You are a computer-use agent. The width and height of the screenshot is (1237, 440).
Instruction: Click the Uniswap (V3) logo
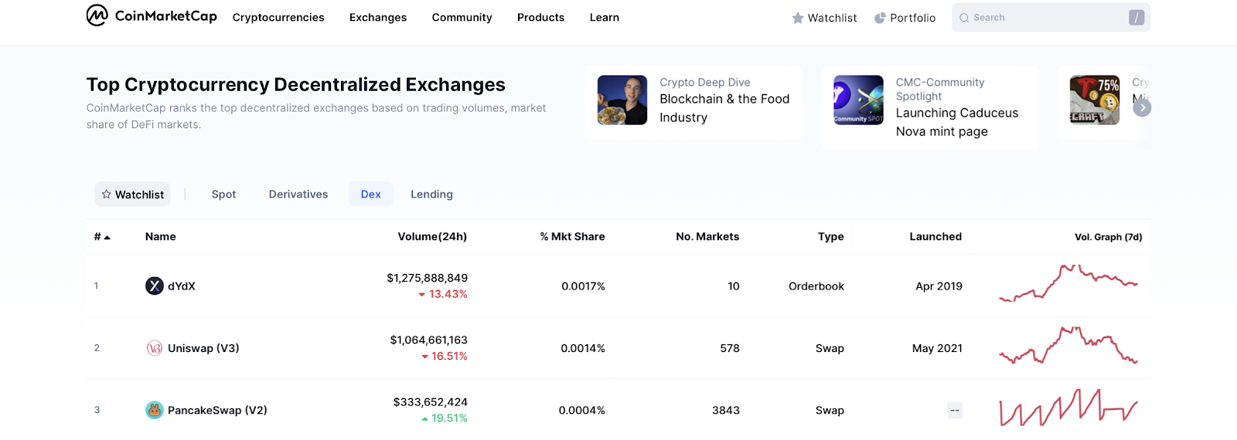[155, 348]
